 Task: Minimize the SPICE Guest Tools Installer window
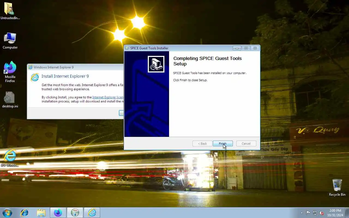click(x=237, y=48)
